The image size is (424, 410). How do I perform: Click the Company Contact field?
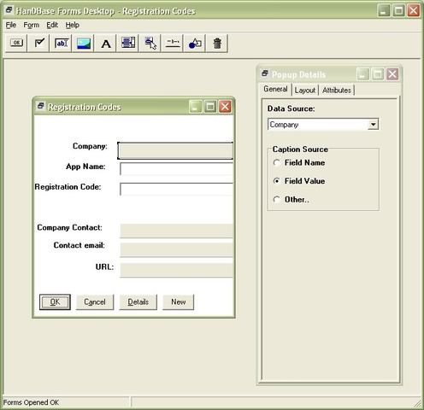coord(176,231)
